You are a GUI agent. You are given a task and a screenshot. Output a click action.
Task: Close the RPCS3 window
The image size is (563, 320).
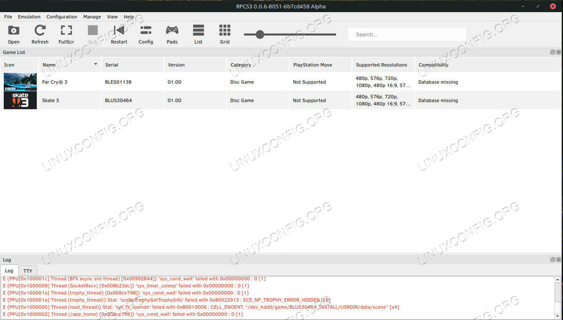pyautogui.click(x=553, y=6)
